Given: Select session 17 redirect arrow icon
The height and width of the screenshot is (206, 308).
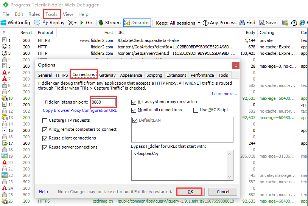Looking at the screenshot, I should 5,143.
